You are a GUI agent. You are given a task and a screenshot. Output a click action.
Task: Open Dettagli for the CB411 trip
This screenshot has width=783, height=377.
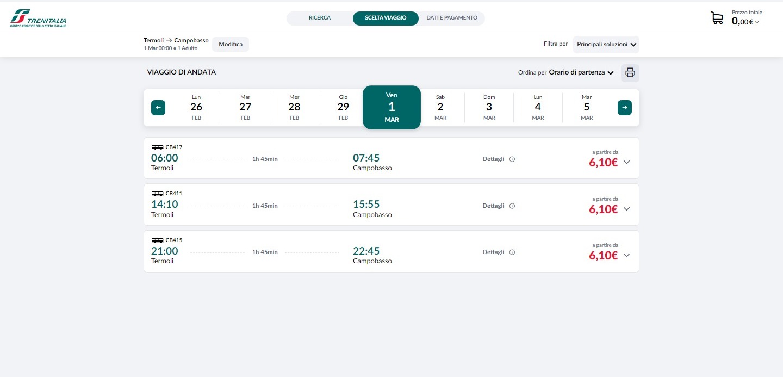pyautogui.click(x=493, y=206)
